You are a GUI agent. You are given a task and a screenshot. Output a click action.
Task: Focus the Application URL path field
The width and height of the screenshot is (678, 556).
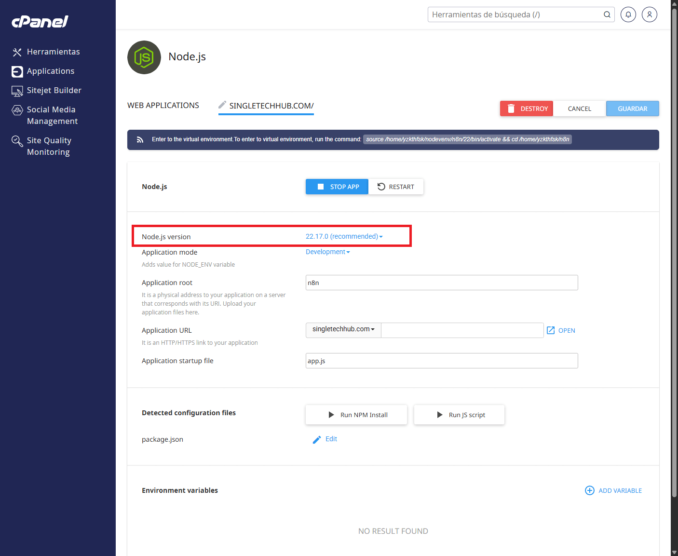coord(462,330)
